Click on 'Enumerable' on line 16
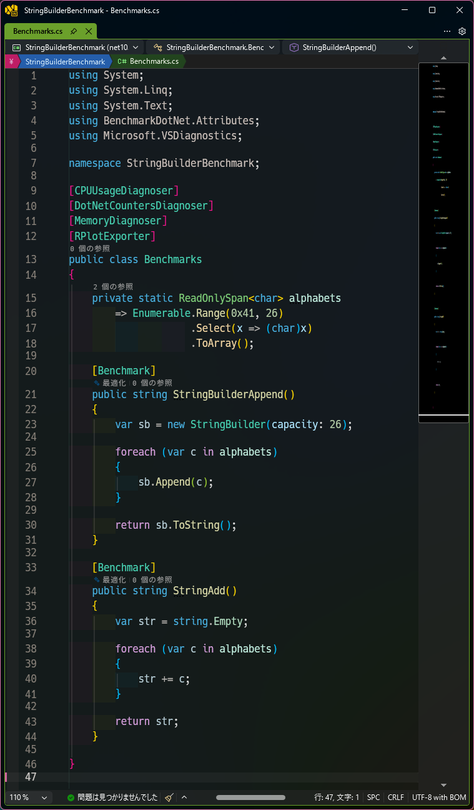The height and width of the screenshot is (810, 474). (162, 313)
